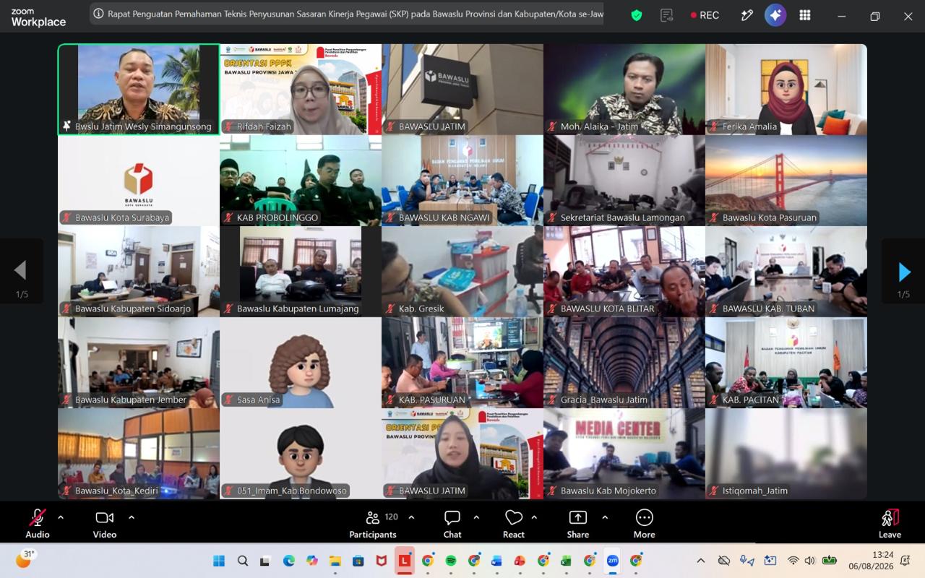Select BAWASLU KAB NGAWI video tile
The width and height of the screenshot is (925, 578).
click(462, 181)
